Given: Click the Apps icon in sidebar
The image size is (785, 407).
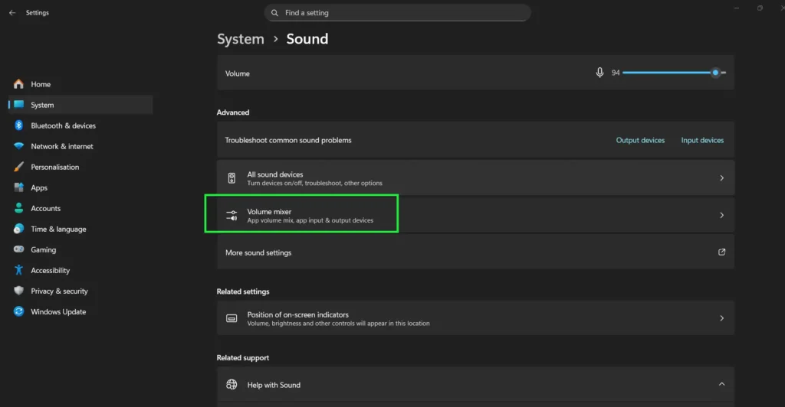Looking at the screenshot, I should [x=18, y=187].
